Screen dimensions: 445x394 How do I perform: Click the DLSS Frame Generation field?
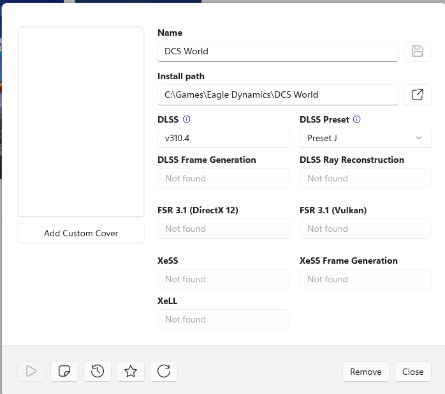[223, 178]
